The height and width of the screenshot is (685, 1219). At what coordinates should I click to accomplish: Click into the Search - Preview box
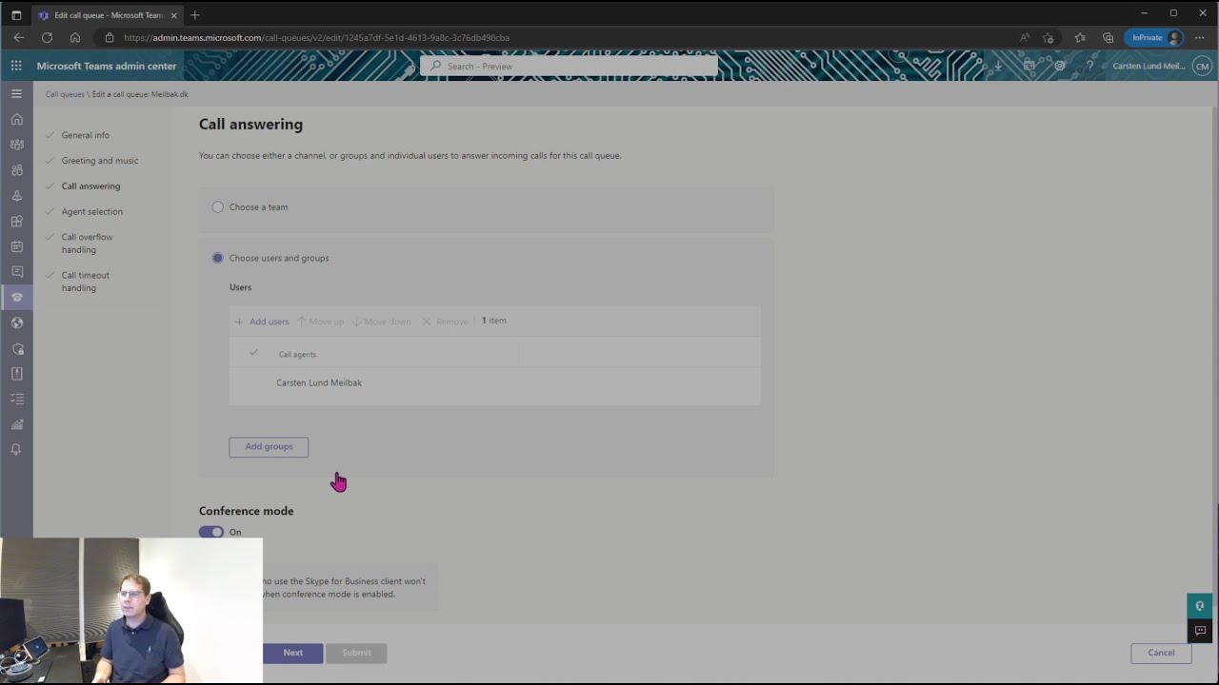570,66
